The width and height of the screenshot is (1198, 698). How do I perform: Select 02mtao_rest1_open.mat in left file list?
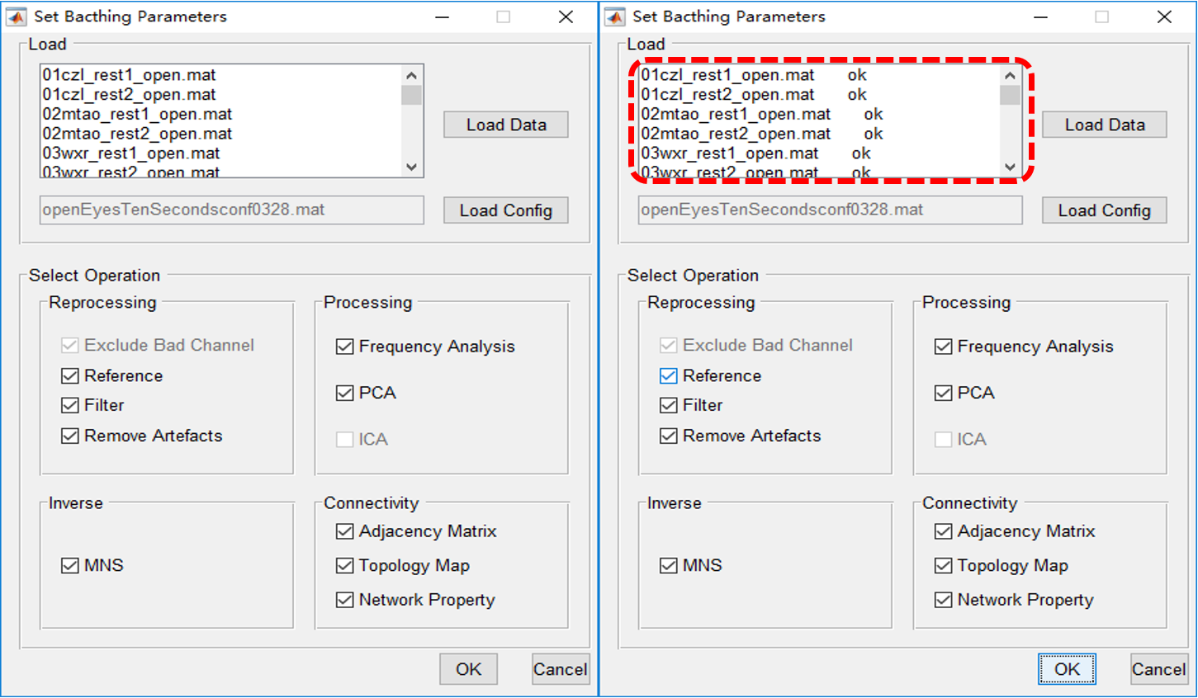(137, 114)
